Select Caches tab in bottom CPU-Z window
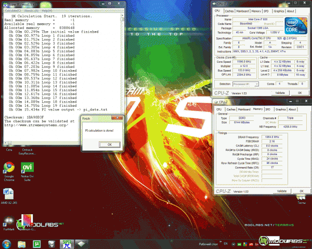Screen dimensions: 312x249 (x=231, y=109)
